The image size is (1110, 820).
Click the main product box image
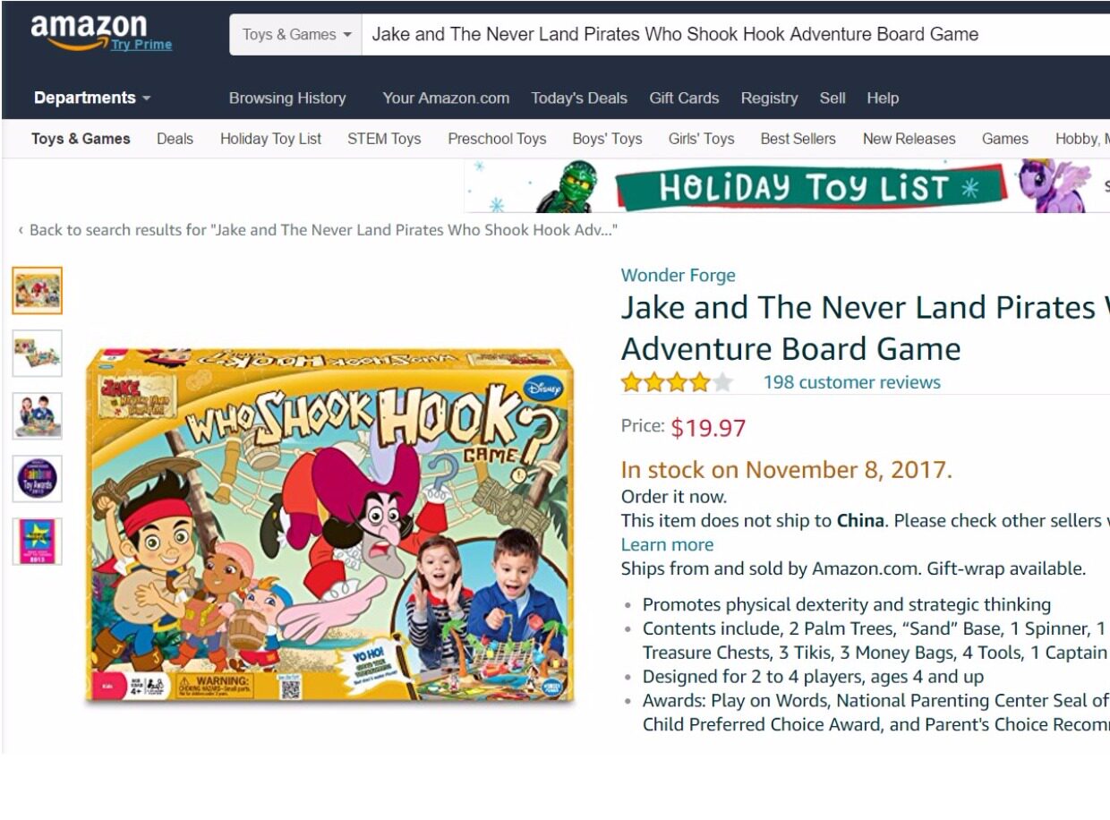[x=330, y=526]
